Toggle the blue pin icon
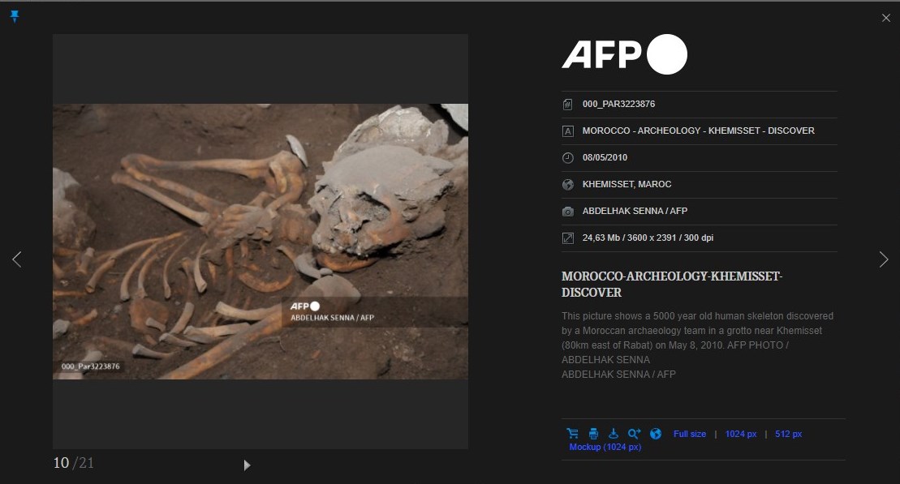The image size is (900, 484). [15, 17]
